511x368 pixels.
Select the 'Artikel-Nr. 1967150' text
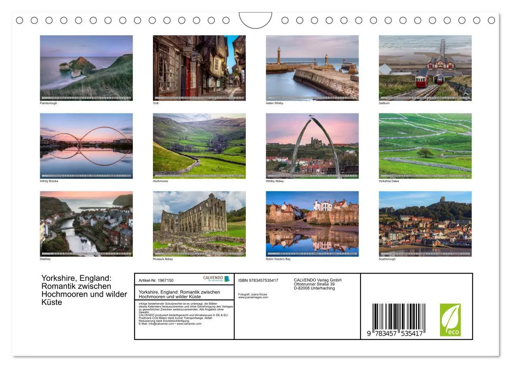tap(156, 280)
